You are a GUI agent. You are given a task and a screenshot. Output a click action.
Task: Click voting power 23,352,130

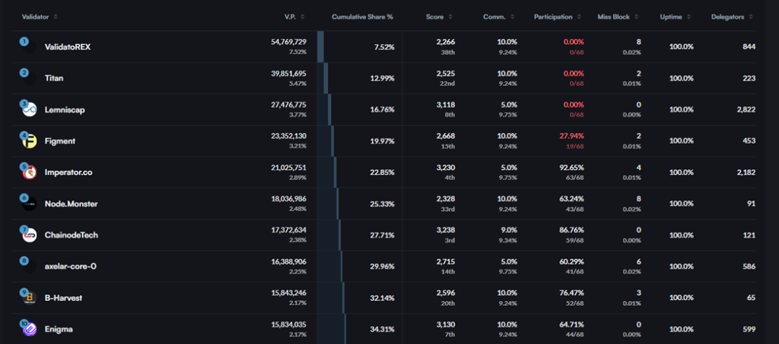pyautogui.click(x=289, y=136)
